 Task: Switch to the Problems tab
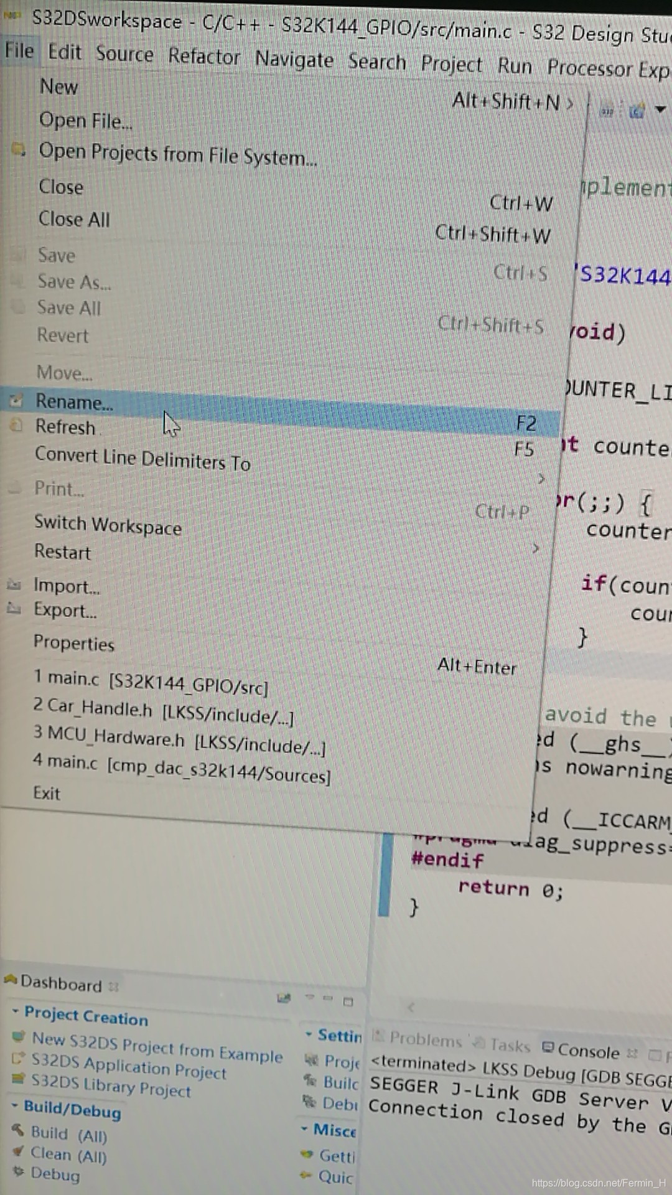[x=418, y=1039]
